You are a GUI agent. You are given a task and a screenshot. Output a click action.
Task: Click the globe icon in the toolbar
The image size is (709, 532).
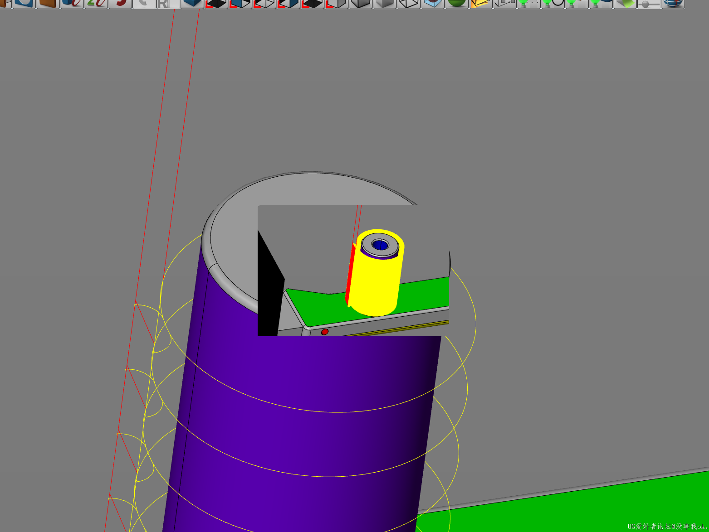(x=673, y=4)
